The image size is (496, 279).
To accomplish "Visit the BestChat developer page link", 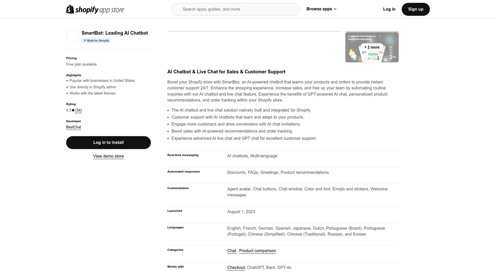I will pos(73,127).
